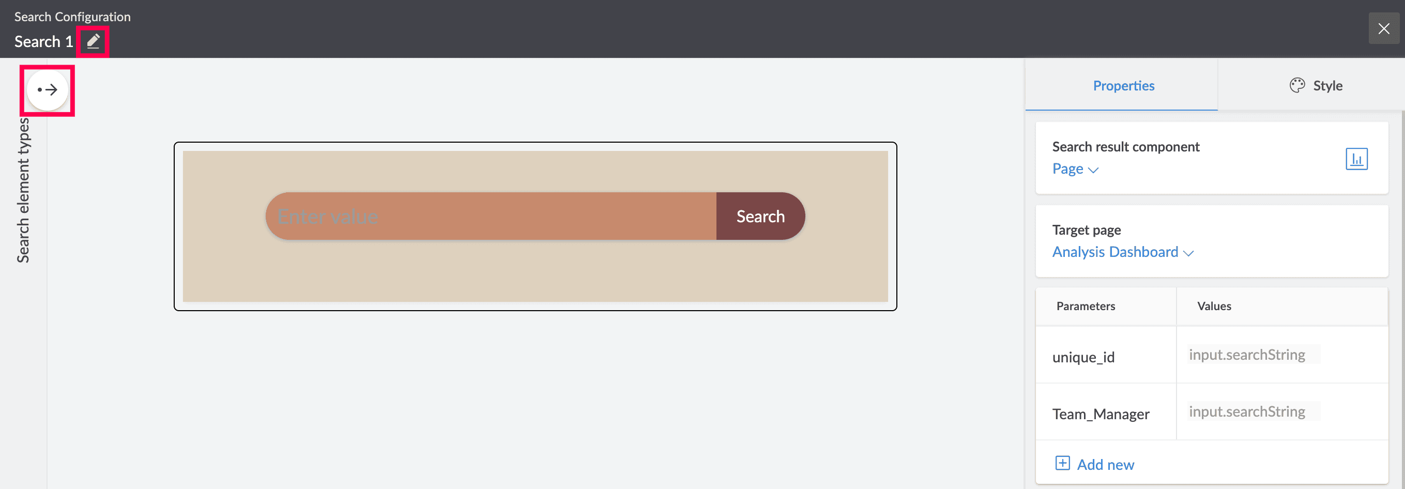Click the Add new parameter link
1405x489 pixels.
click(x=1105, y=465)
